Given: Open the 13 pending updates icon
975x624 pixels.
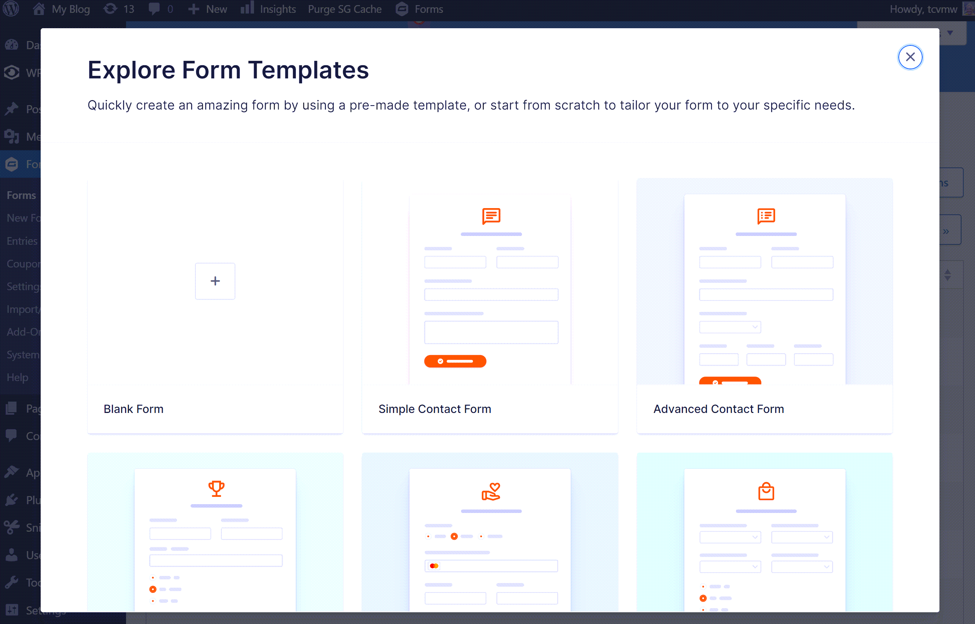Looking at the screenshot, I should 110,9.
